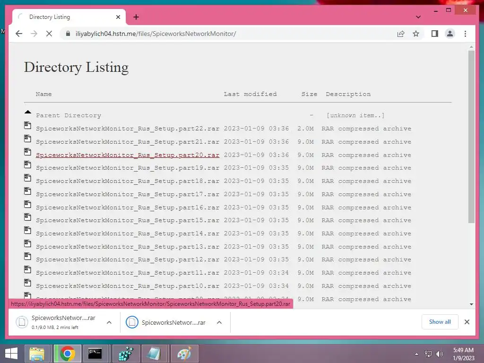Screen dimensions: 484x363
Task: Download SpiceworksNetworkMonitor_Rus_Setup.part13.rar
Action: tap(128, 247)
